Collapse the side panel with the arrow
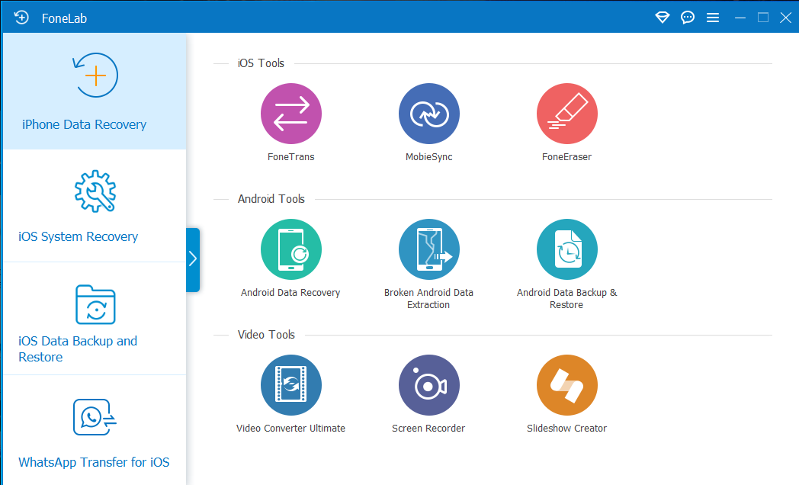Viewport: 799px width, 485px height. pyautogui.click(x=193, y=259)
